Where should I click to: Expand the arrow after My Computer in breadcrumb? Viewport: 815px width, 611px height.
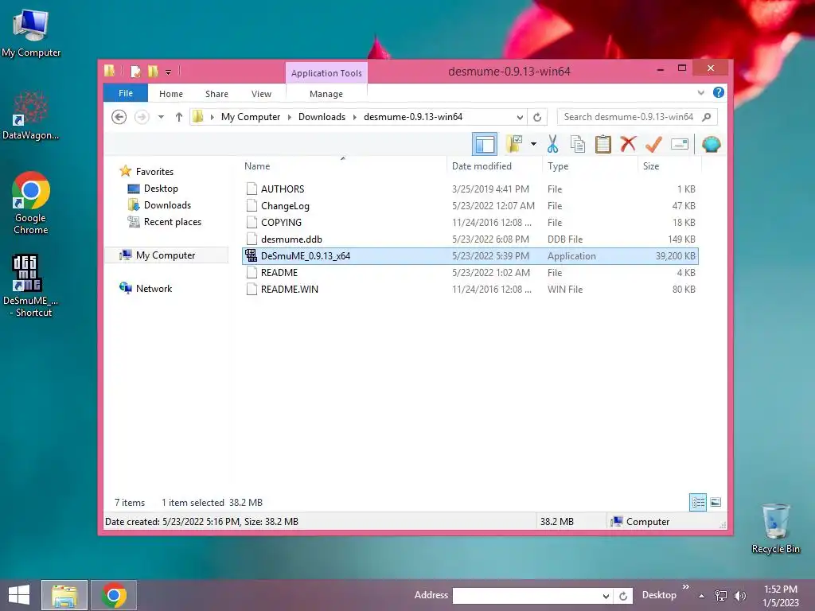290,118
